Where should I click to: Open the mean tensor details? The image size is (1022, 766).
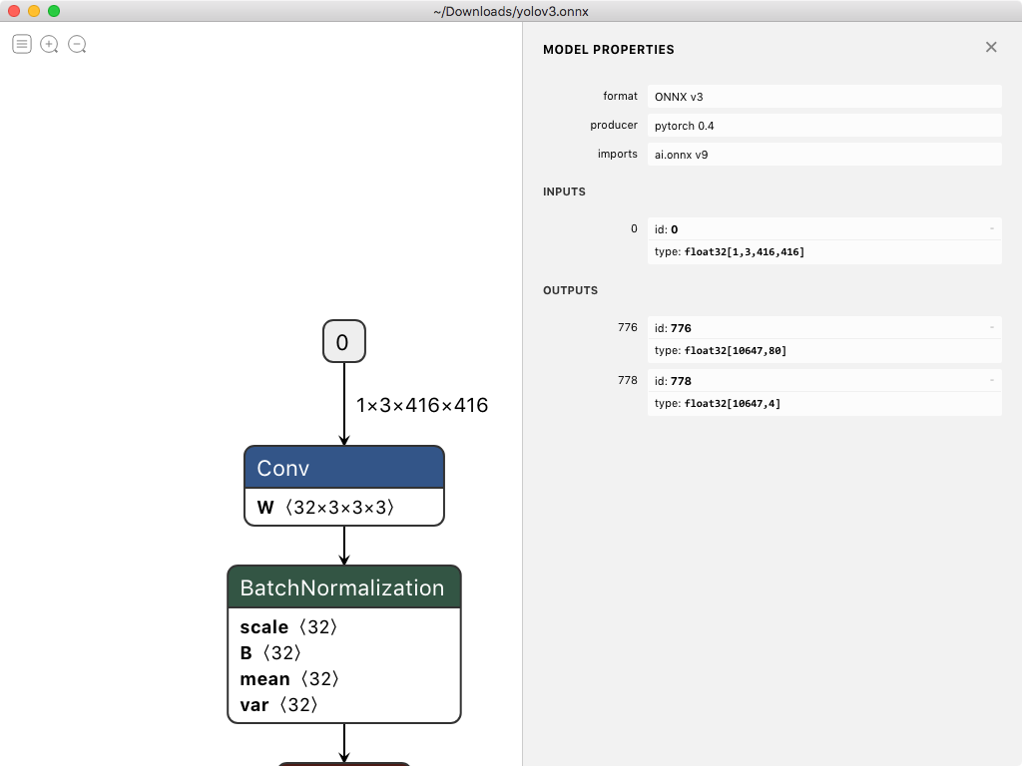click(x=289, y=679)
